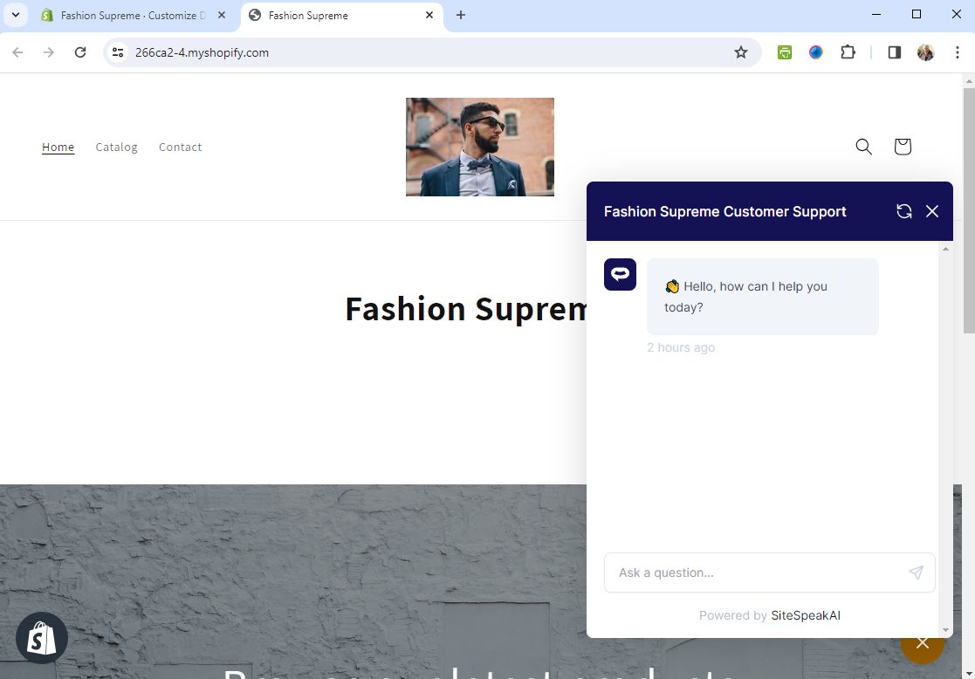Click the 2 hours ago timestamp
The height and width of the screenshot is (679, 975).
[681, 347]
